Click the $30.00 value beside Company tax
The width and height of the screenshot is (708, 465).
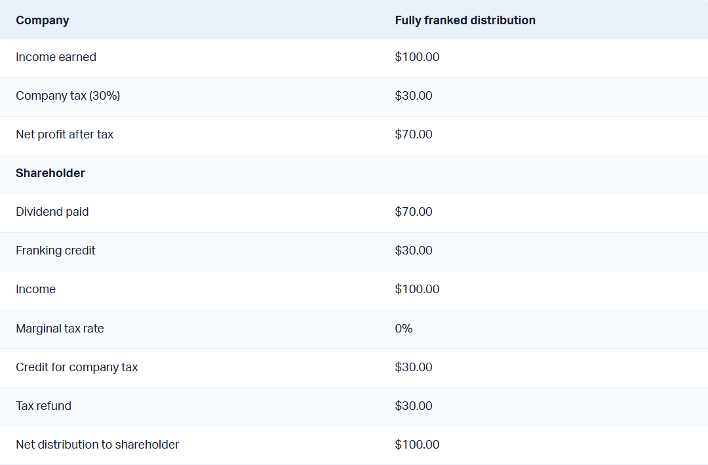click(414, 96)
